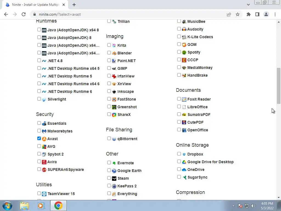This screenshot has height=211, width=281.
Task: Check the Malwarebytes checkbox
Action: pyautogui.click(x=39, y=131)
